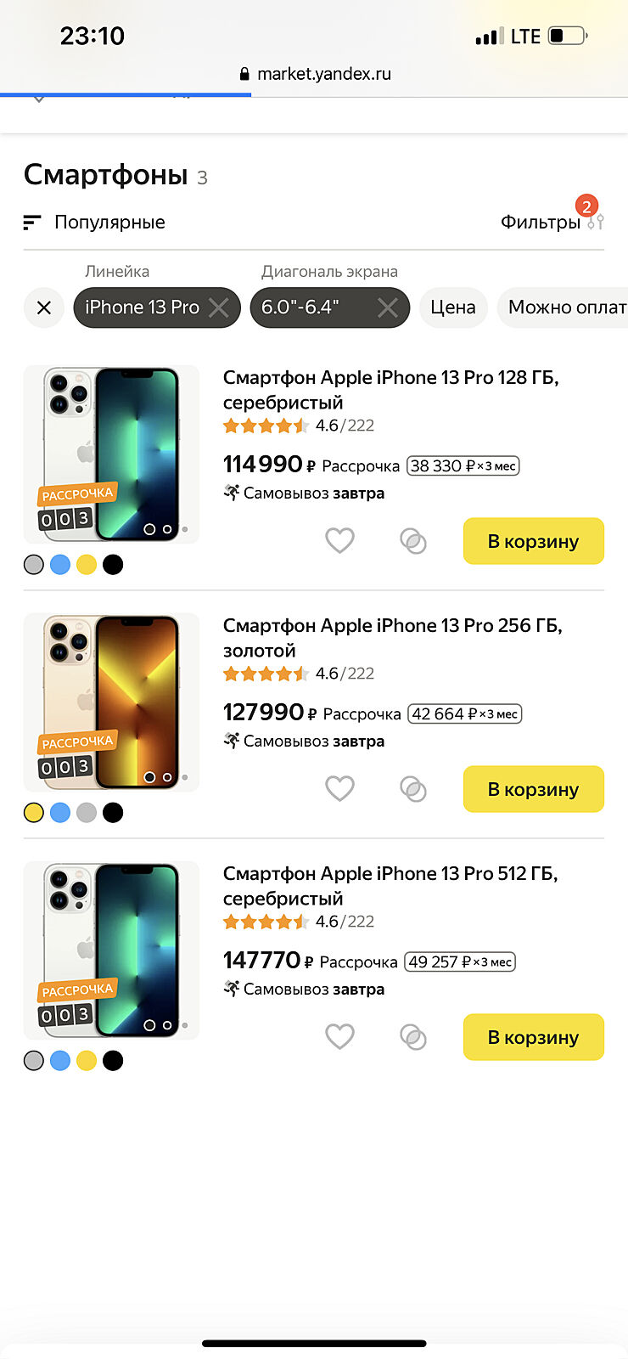The height and width of the screenshot is (1359, 628).
Task: Open the Цена filter chip
Action: coord(452,307)
